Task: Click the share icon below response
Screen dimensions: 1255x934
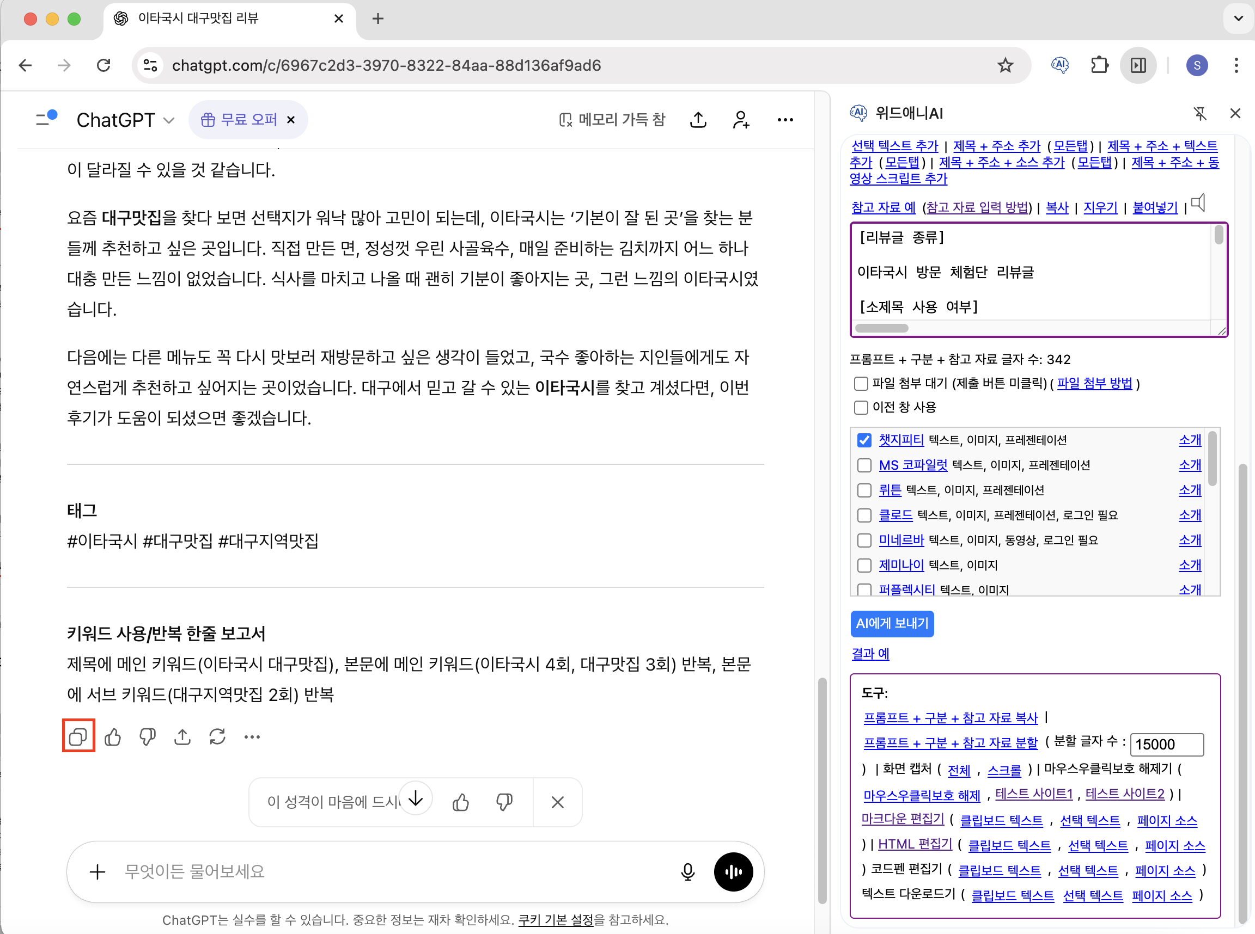Action: click(182, 736)
